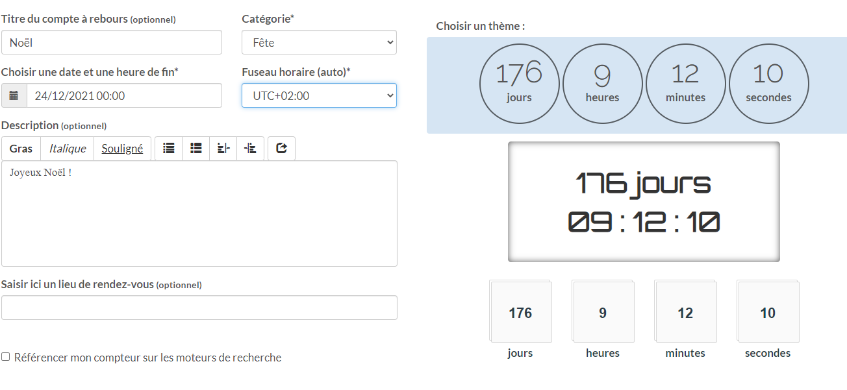
Task: Enable search engine referencing checkbox
Action: pyautogui.click(x=6, y=357)
